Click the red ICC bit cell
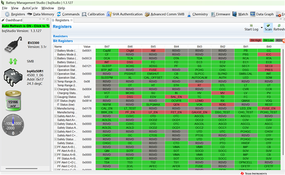Screen dimensions: 285x175 (269, 54)
